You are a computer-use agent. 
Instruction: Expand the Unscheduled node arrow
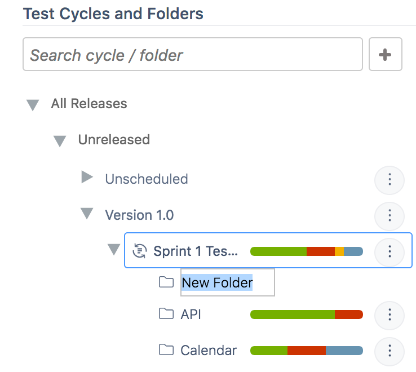point(87,178)
